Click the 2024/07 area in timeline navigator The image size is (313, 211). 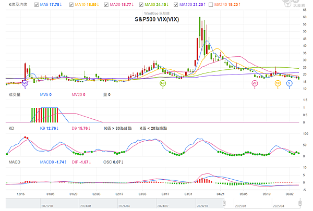163,206
